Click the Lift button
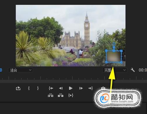This screenshot has height=114, width=147. coord(51,95)
